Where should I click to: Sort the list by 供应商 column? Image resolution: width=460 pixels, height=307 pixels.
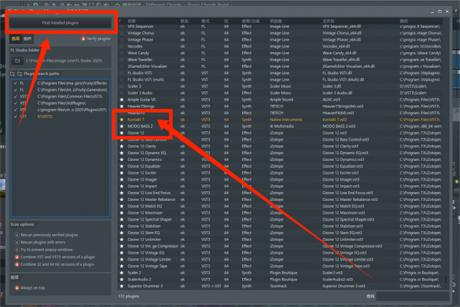276,21
